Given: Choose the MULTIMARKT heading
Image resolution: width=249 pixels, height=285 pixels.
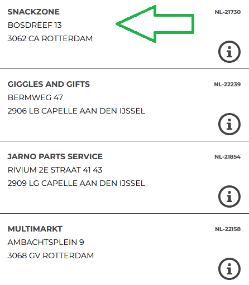Looking at the screenshot, I should (x=35, y=229).
